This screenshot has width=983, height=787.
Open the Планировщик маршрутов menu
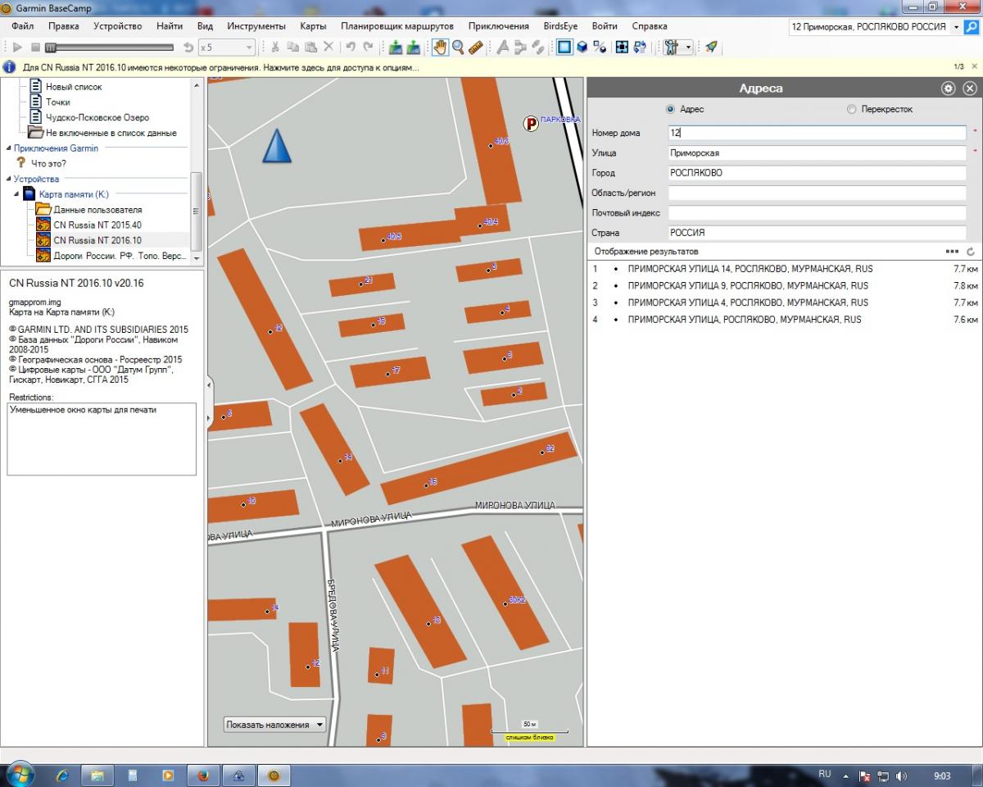pos(397,26)
